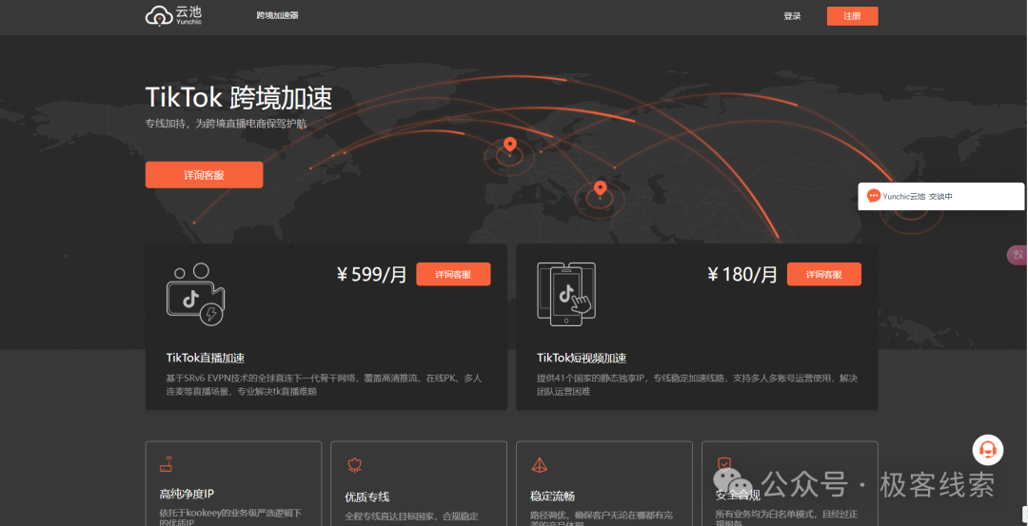Screen dimensions: 1028x526
Task: Click the ¥180/月 price text
Action: pos(742,275)
